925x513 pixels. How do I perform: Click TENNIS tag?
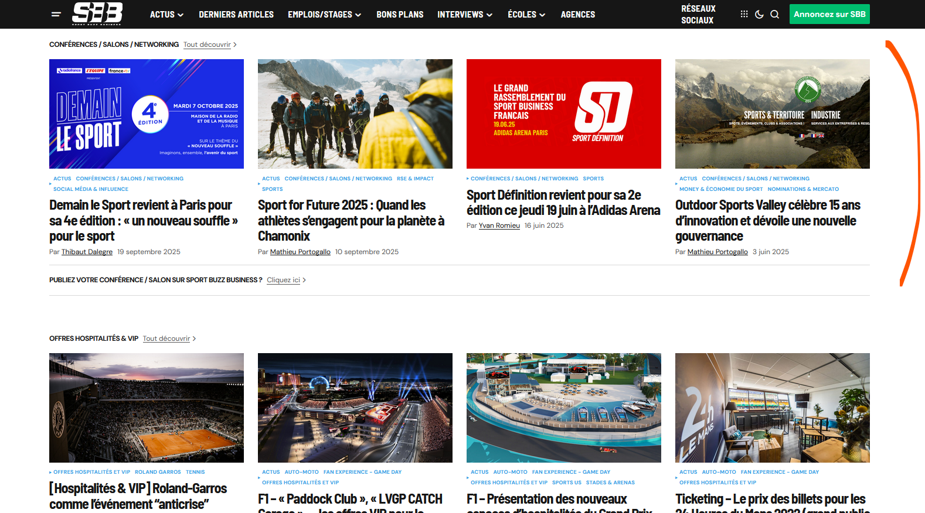pyautogui.click(x=195, y=472)
